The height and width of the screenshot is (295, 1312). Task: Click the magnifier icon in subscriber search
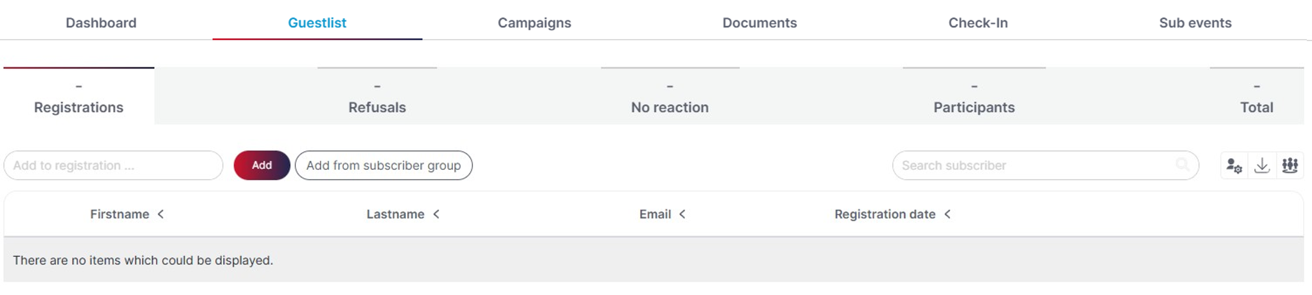tap(1182, 165)
